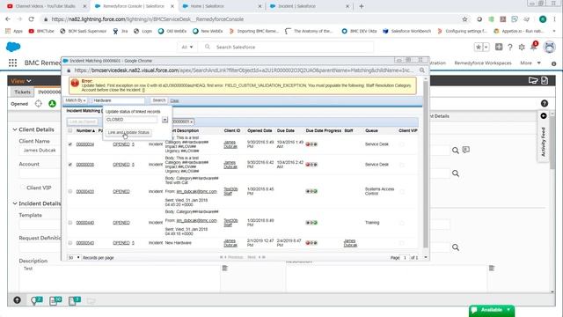The image size is (563, 317).
Task: Click the zoom magnifier in popup address bar
Action: (x=422, y=70)
